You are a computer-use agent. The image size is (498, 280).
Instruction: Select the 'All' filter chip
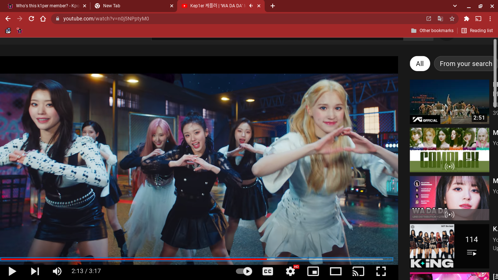click(x=420, y=64)
